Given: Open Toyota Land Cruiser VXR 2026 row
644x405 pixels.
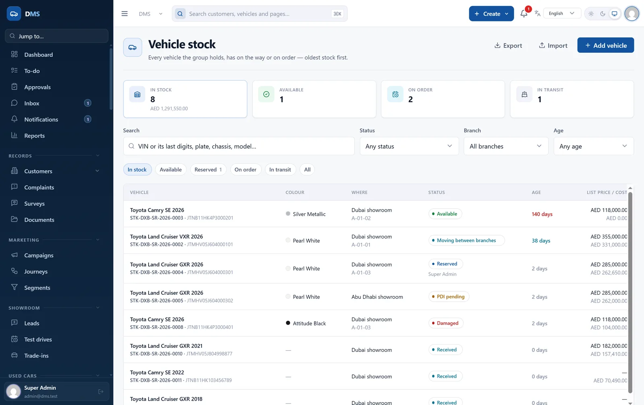Looking at the screenshot, I should 376,240.
